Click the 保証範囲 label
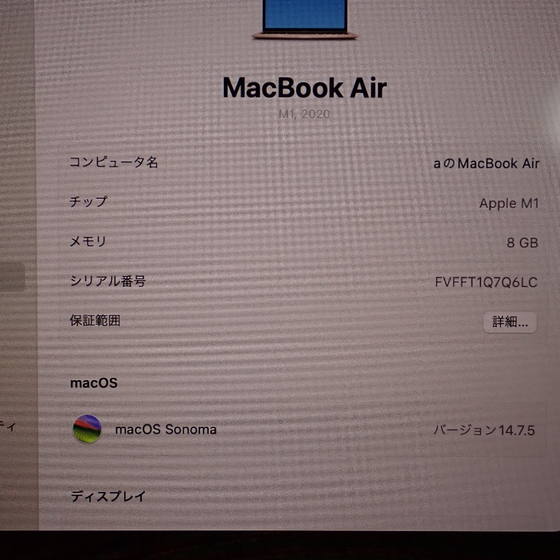Viewport: 560px width, 560px height. point(95,321)
